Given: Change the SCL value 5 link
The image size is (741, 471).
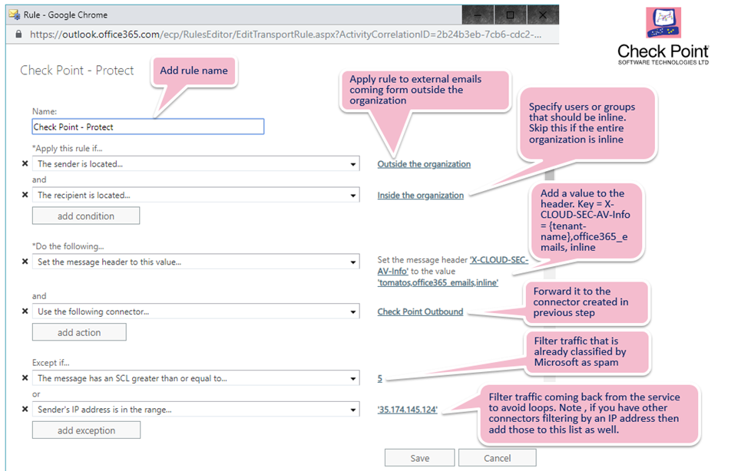Looking at the screenshot, I should tap(380, 378).
